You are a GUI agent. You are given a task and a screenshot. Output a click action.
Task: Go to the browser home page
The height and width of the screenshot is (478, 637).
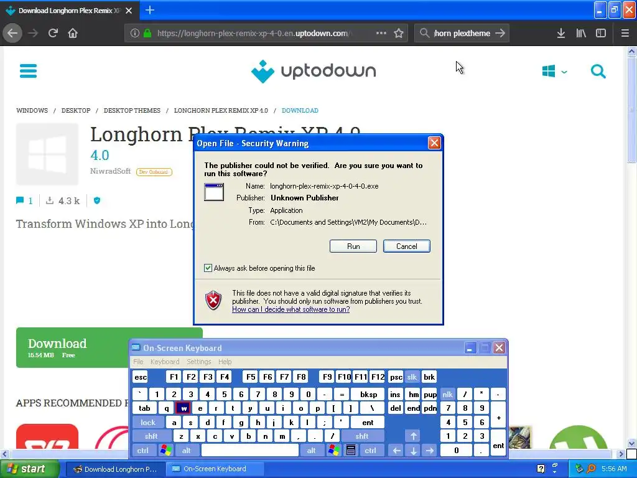[x=73, y=33]
